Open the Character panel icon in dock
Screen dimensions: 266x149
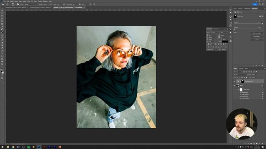231,29
